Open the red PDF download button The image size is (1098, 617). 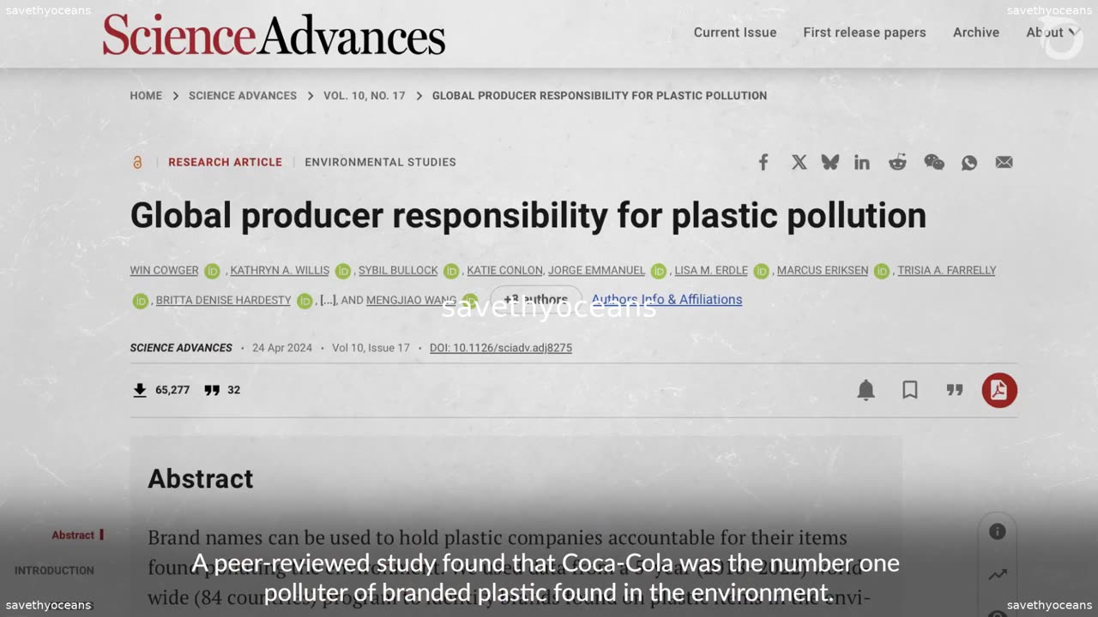click(x=999, y=390)
